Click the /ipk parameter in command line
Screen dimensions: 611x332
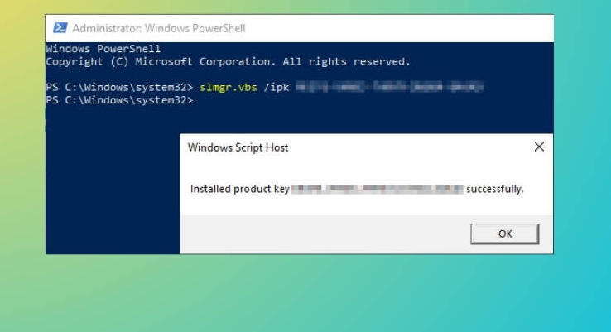click(x=276, y=86)
